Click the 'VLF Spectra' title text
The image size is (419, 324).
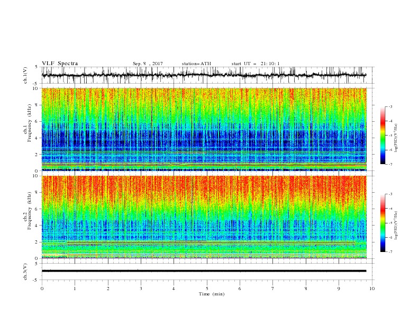click(60, 64)
